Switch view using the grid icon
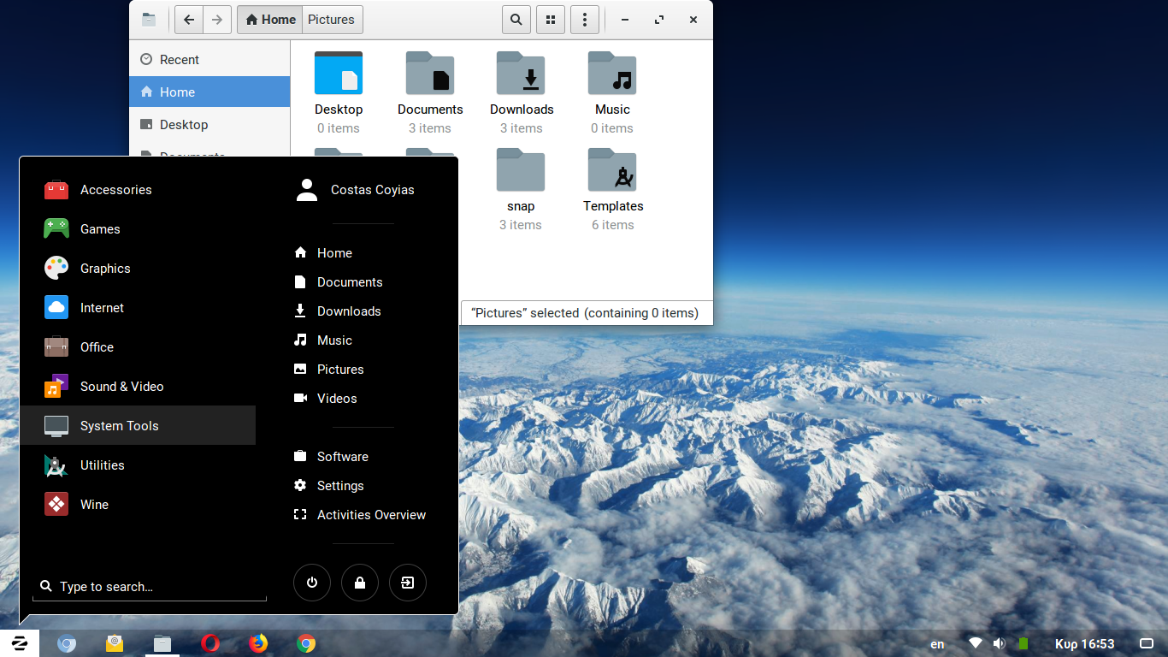The image size is (1168, 657). [550, 19]
